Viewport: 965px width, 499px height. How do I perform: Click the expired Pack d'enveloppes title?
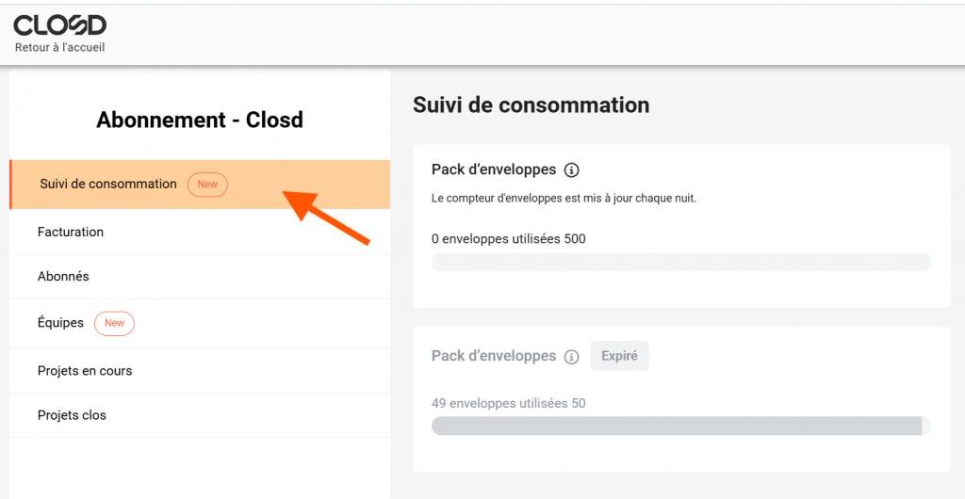[x=493, y=356]
